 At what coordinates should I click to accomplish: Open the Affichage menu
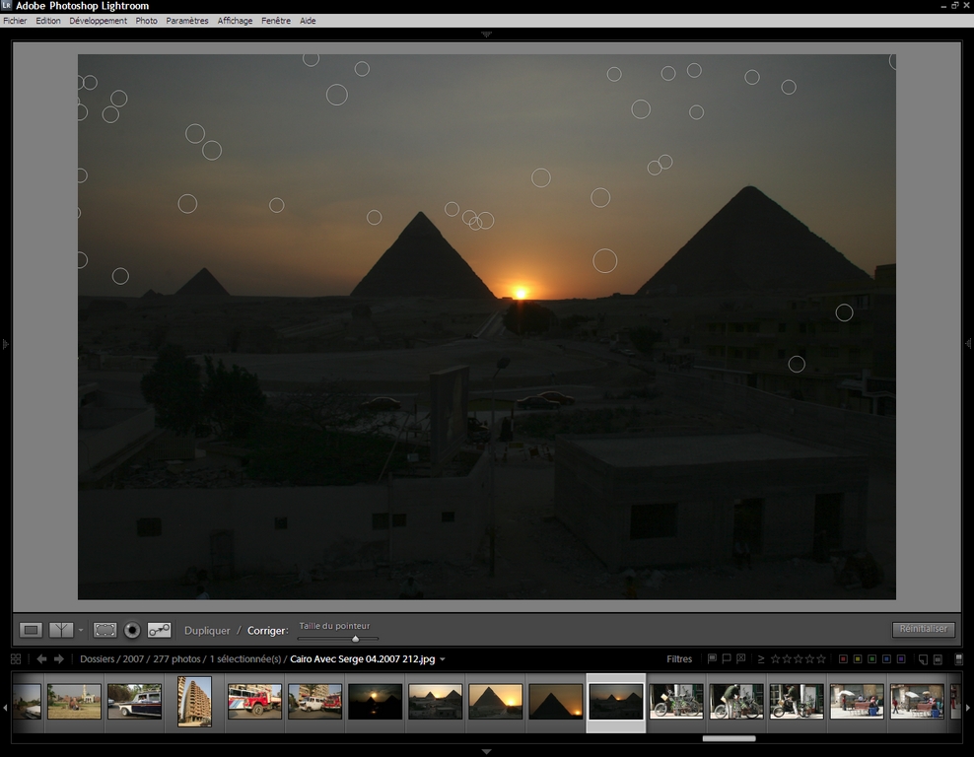click(x=235, y=21)
